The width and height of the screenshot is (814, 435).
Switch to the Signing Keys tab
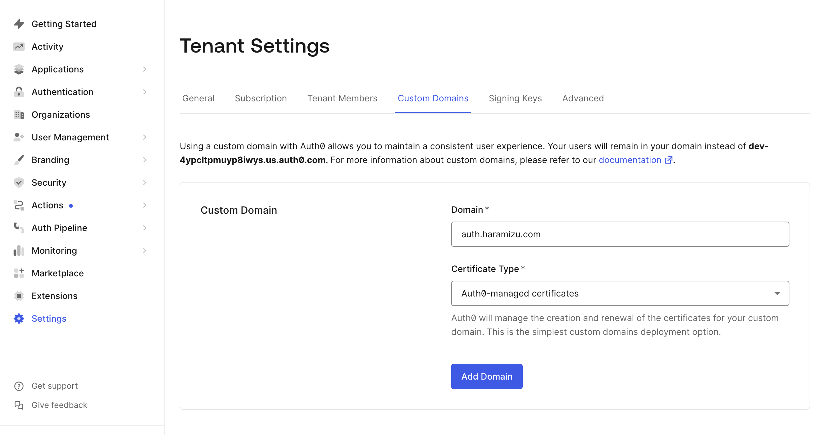pos(515,99)
